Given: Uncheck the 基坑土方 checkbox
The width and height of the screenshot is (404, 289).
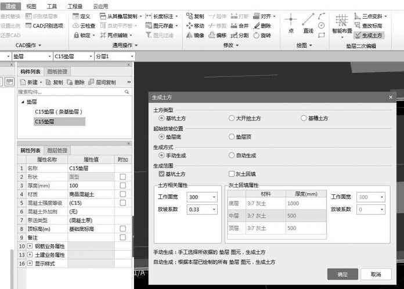Looking at the screenshot, I should tap(162, 174).
